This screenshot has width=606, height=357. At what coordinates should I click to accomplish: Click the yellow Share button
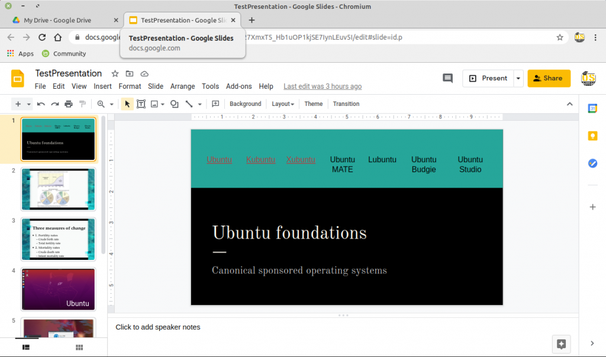(x=549, y=78)
